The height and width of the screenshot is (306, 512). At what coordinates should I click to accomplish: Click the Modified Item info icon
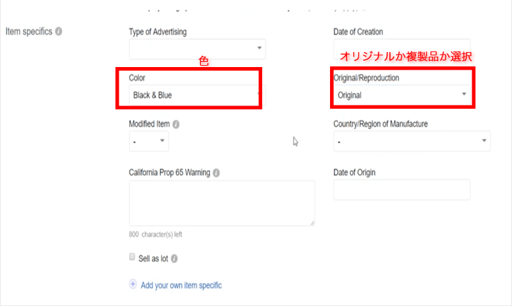(176, 124)
